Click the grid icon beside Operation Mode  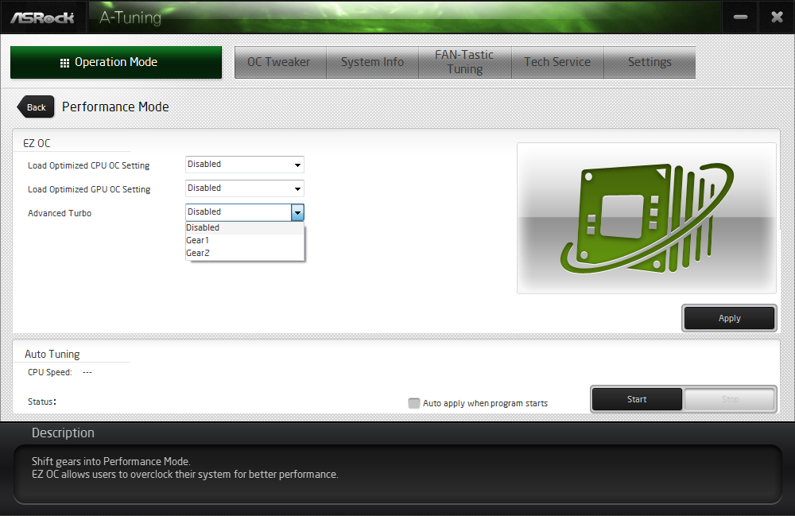tap(64, 63)
